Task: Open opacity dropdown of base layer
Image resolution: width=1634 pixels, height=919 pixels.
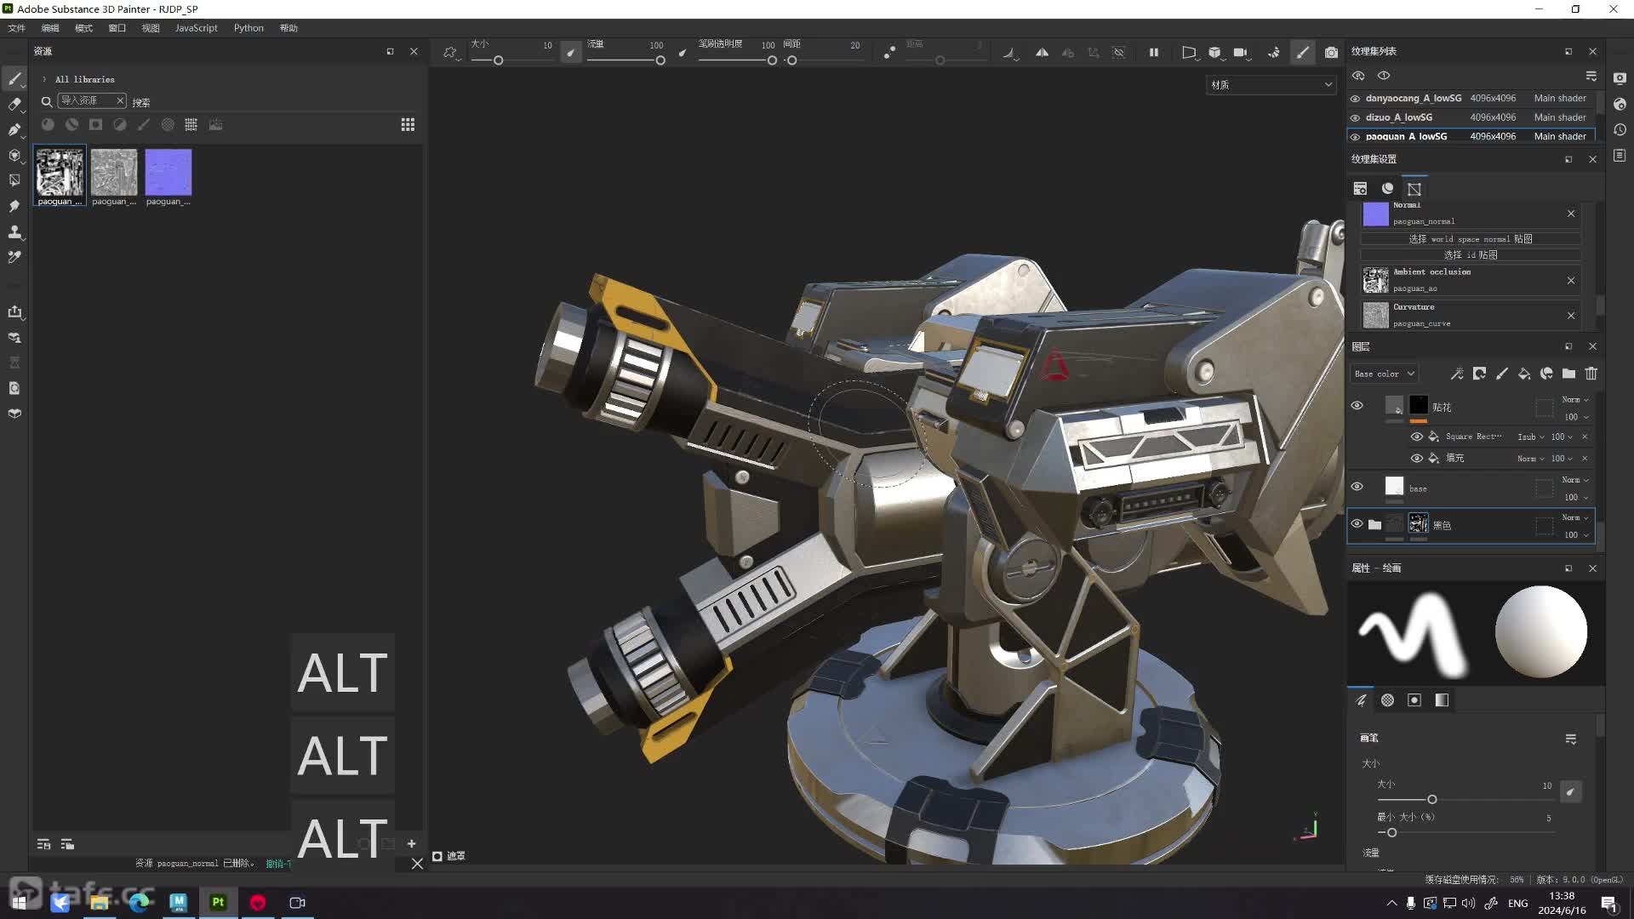Action: (1576, 498)
